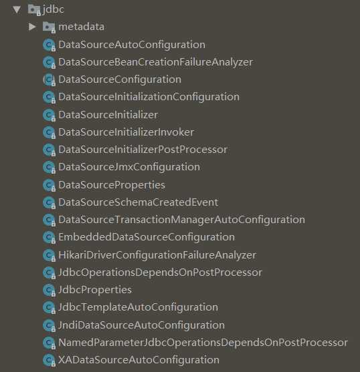360x372 pixels.
Task: Click the metadata folder icon
Action: (x=50, y=27)
